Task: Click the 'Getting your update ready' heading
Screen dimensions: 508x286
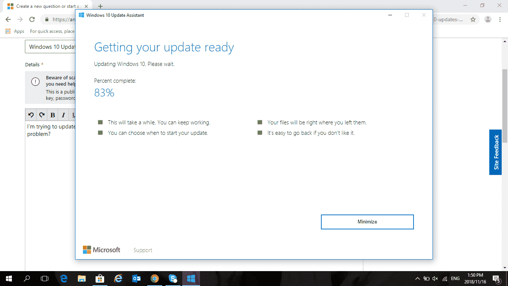Action: pos(164,48)
